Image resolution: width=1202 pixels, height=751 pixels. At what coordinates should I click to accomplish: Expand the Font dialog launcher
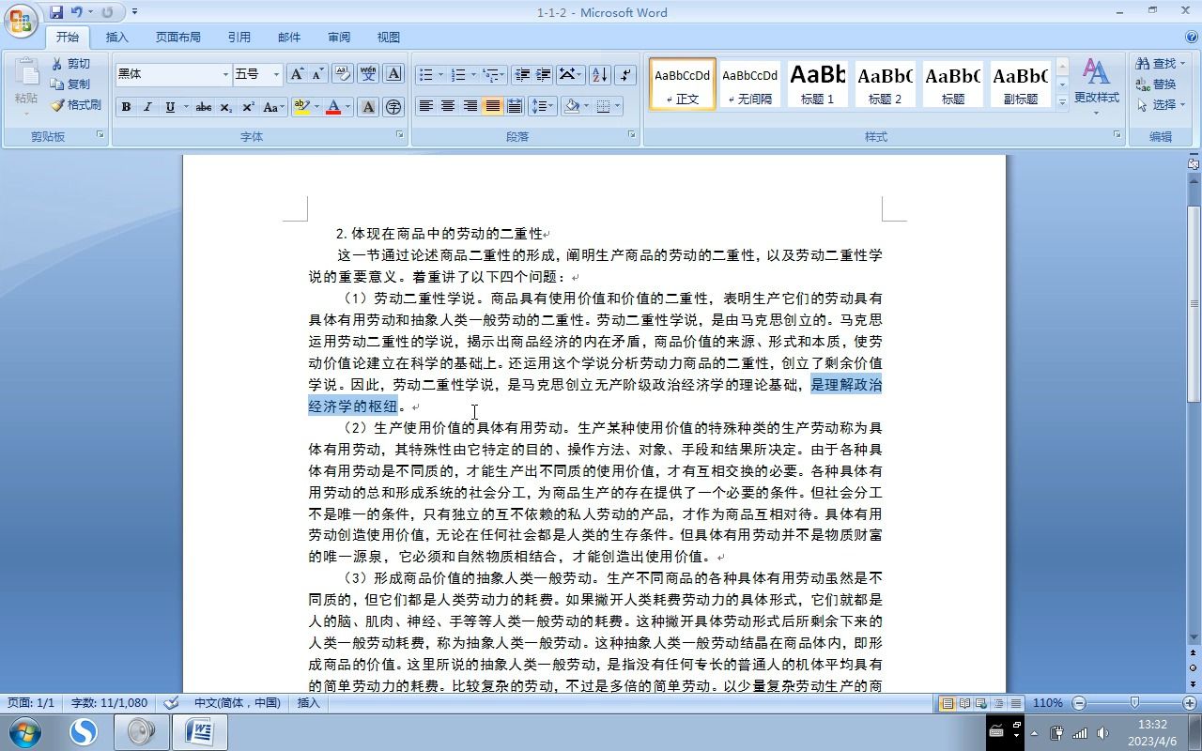[x=399, y=135]
